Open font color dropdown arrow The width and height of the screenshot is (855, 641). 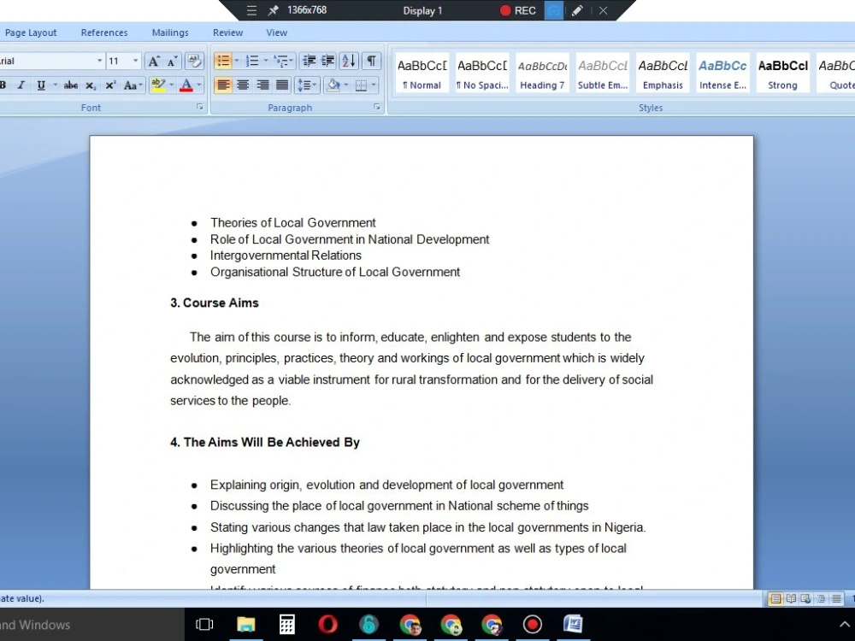pos(199,85)
